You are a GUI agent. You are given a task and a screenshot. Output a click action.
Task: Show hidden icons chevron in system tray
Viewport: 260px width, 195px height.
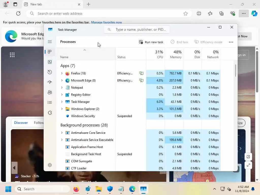pos(214,189)
